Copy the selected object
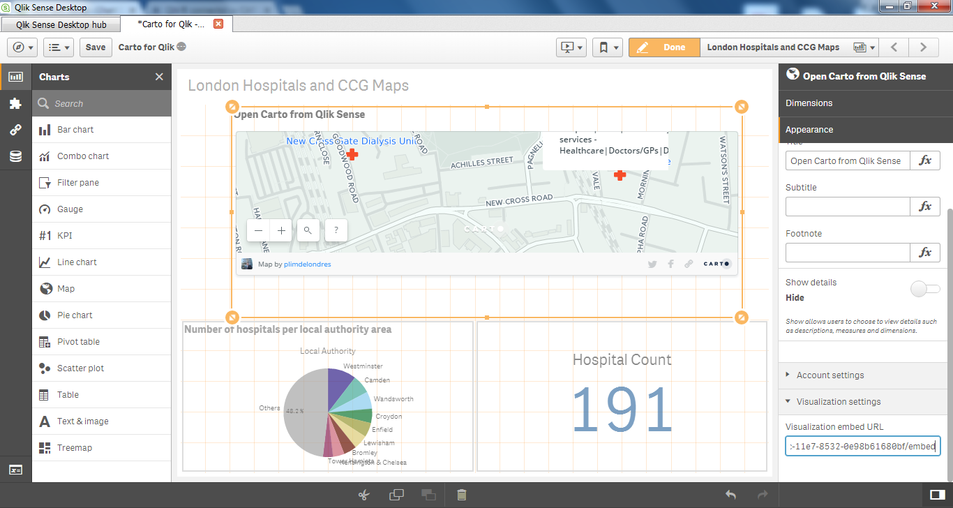 coord(396,495)
